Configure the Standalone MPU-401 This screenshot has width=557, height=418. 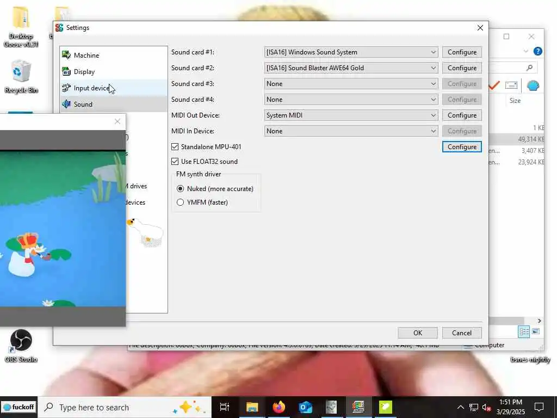tap(462, 147)
